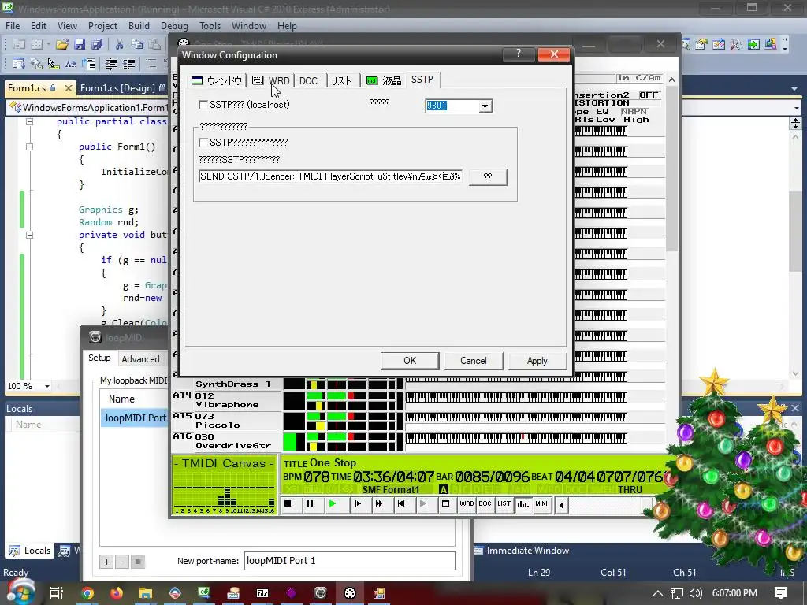Click the Window Configuration help question button
The image size is (807, 605).
coord(519,54)
